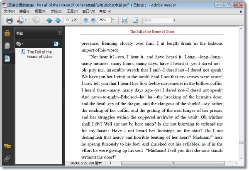Open the Document menu (文档)

click(x=56, y=12)
